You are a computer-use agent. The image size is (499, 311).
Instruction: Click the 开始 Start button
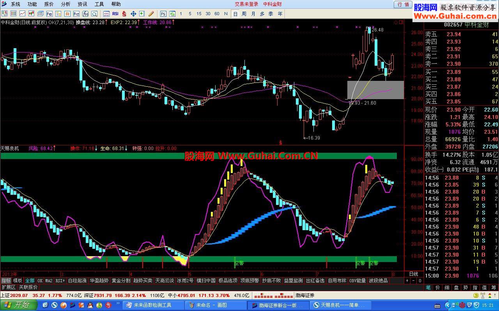click(x=19, y=305)
